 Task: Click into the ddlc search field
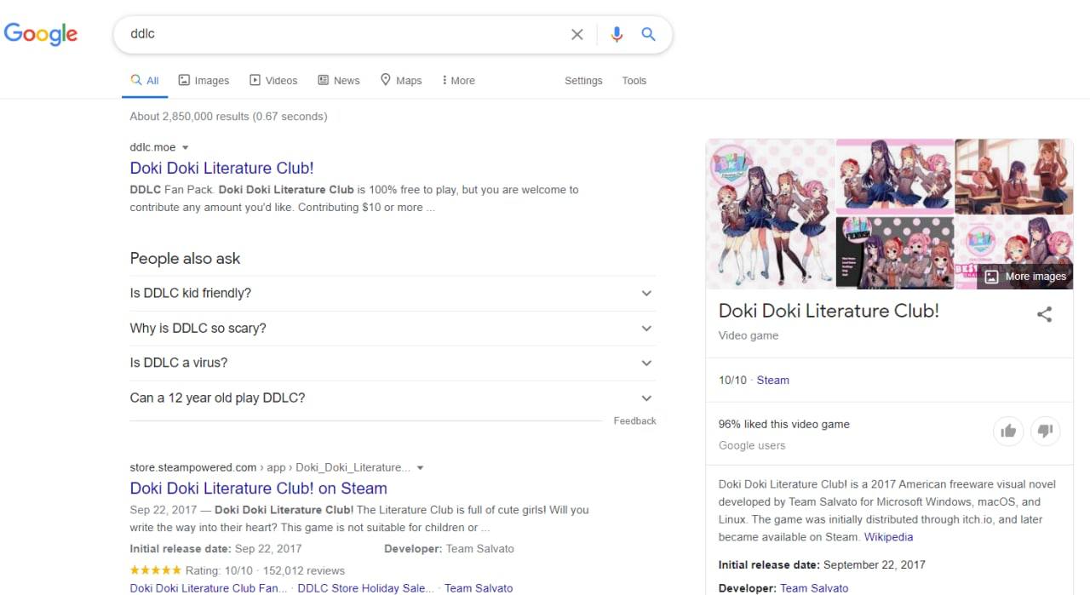pos(341,34)
